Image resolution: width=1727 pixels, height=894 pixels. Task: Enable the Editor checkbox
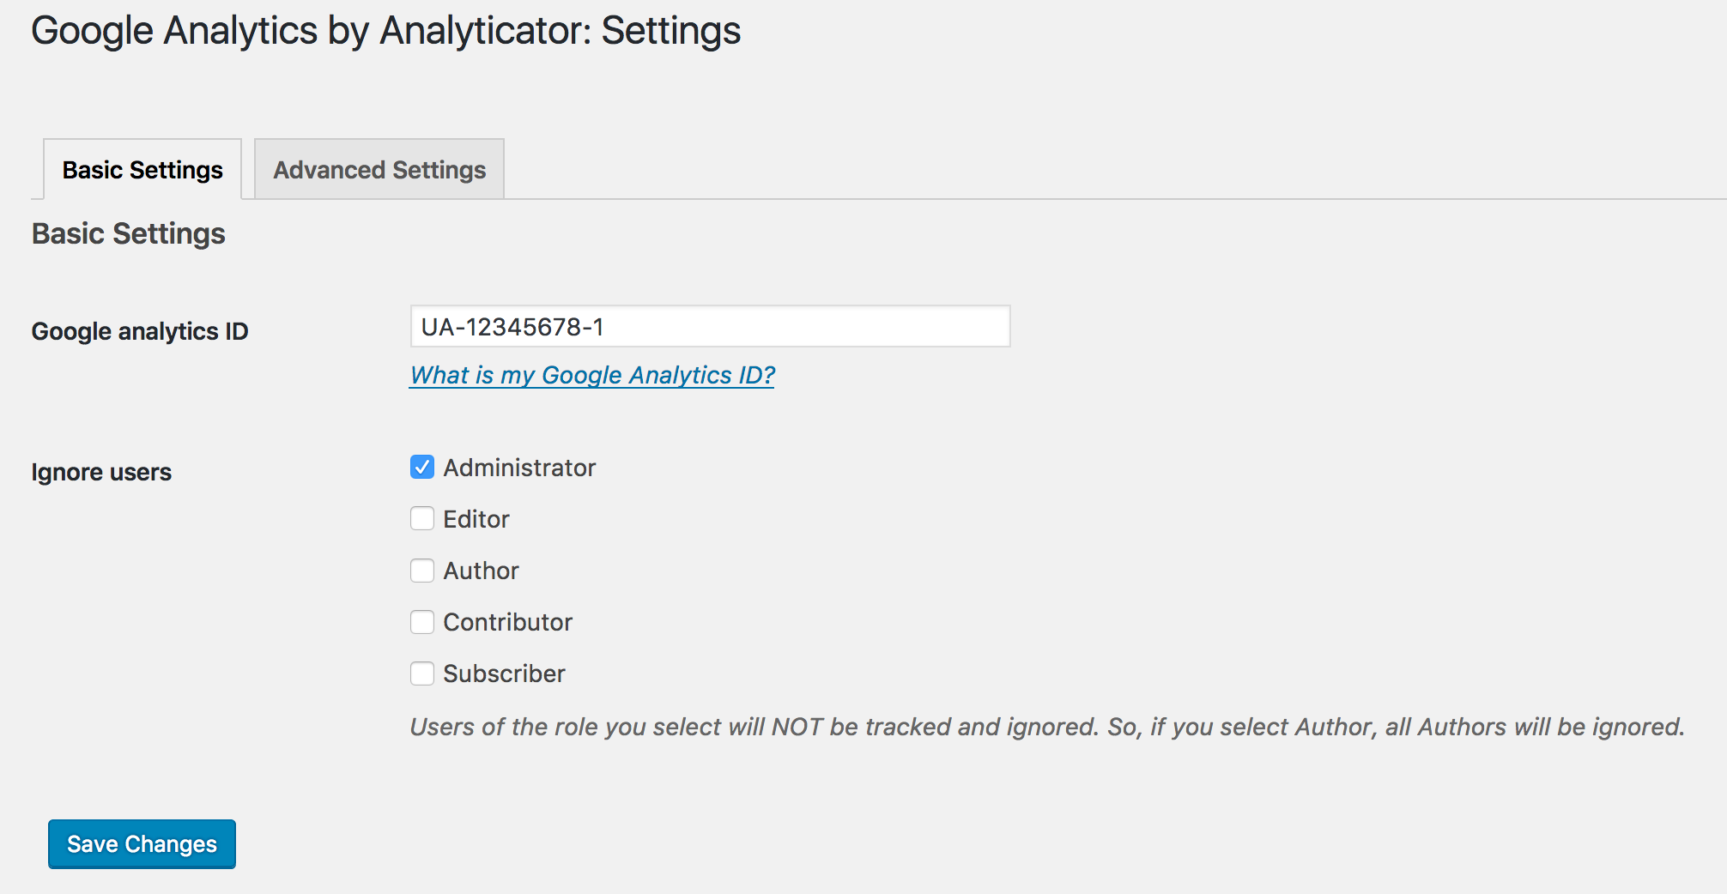[422, 519]
